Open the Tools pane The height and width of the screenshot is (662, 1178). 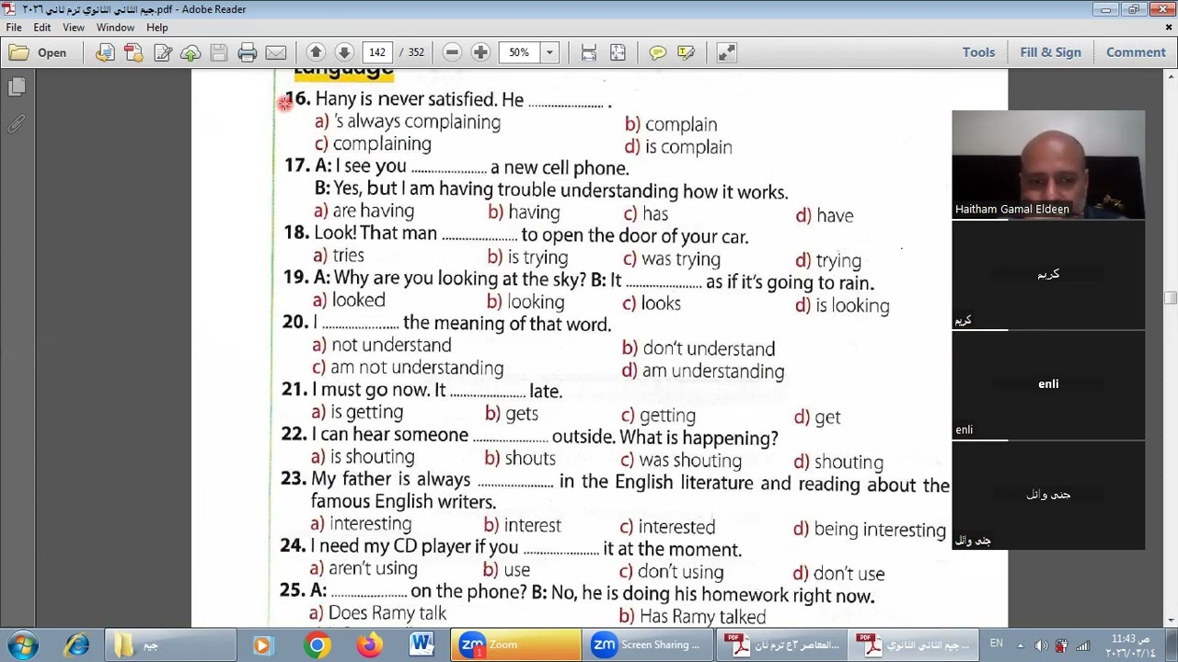[978, 52]
